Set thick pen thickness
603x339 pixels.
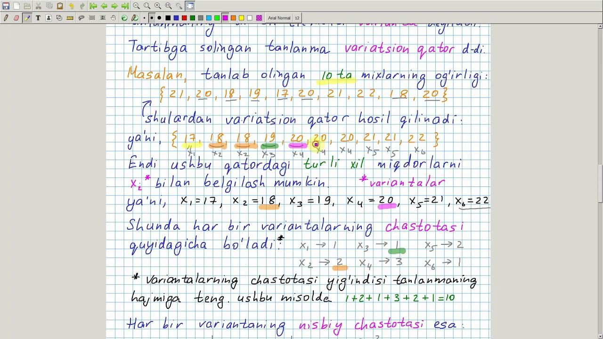(159, 18)
